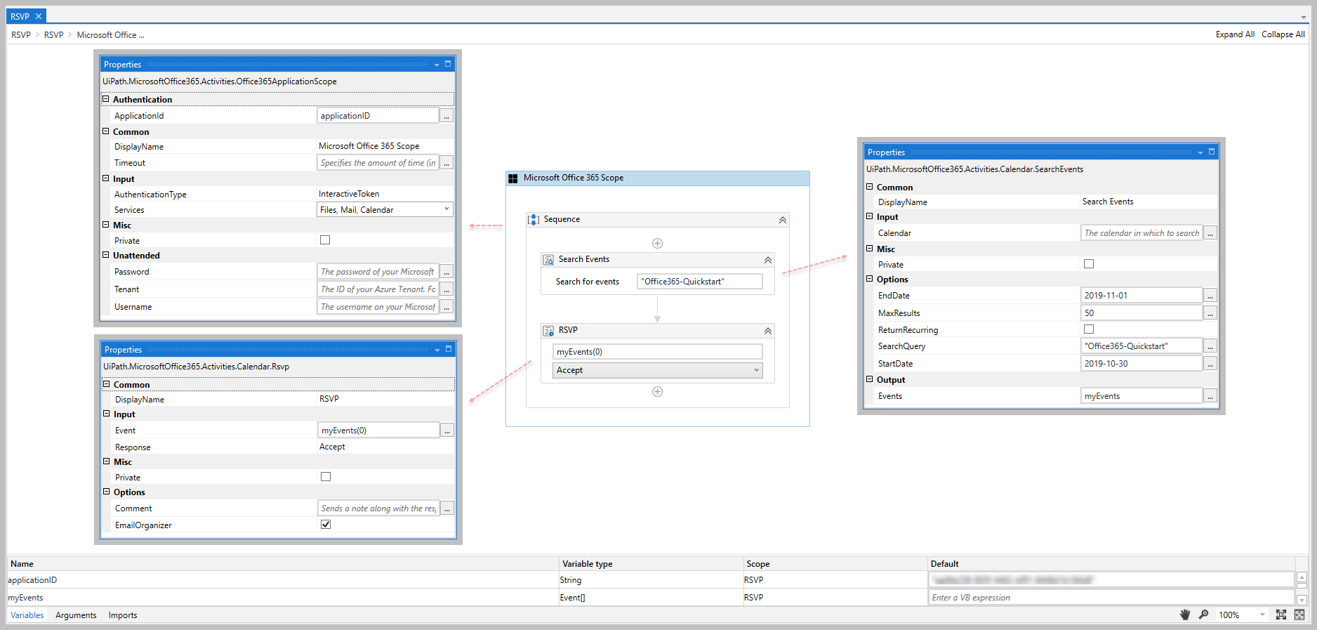Collapse the Output group in SearchEvents
The height and width of the screenshot is (630, 1317).
point(870,379)
